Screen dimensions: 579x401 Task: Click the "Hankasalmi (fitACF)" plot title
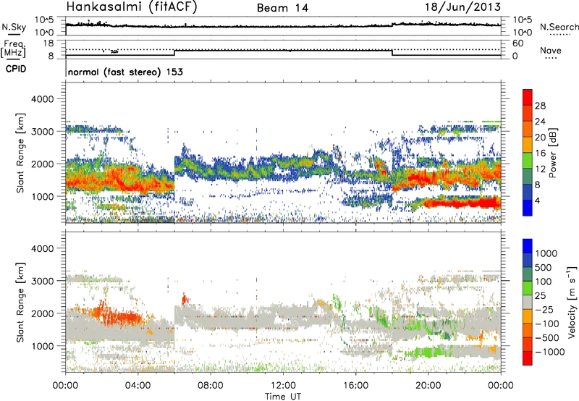pyautogui.click(x=132, y=7)
